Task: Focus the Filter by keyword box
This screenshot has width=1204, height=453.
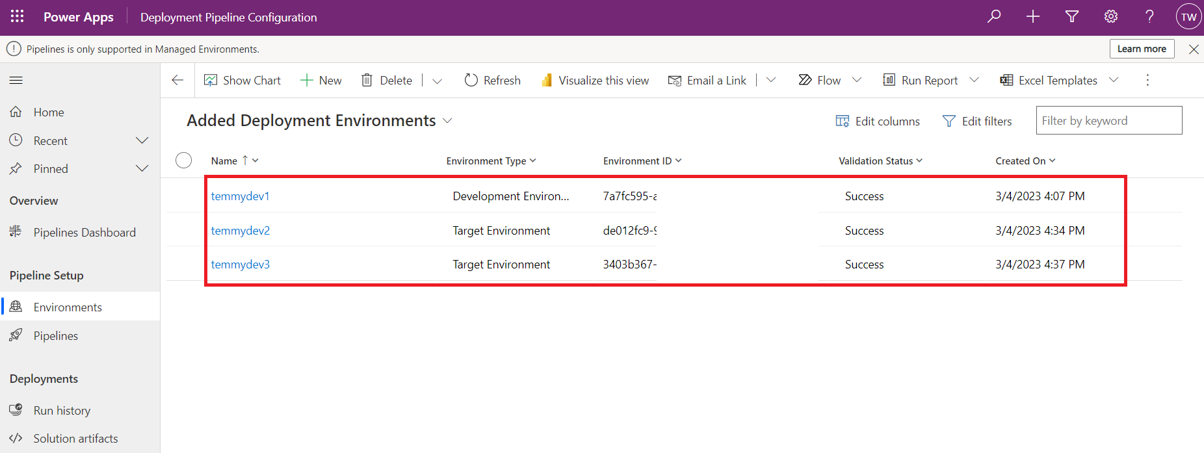Action: [x=1109, y=120]
